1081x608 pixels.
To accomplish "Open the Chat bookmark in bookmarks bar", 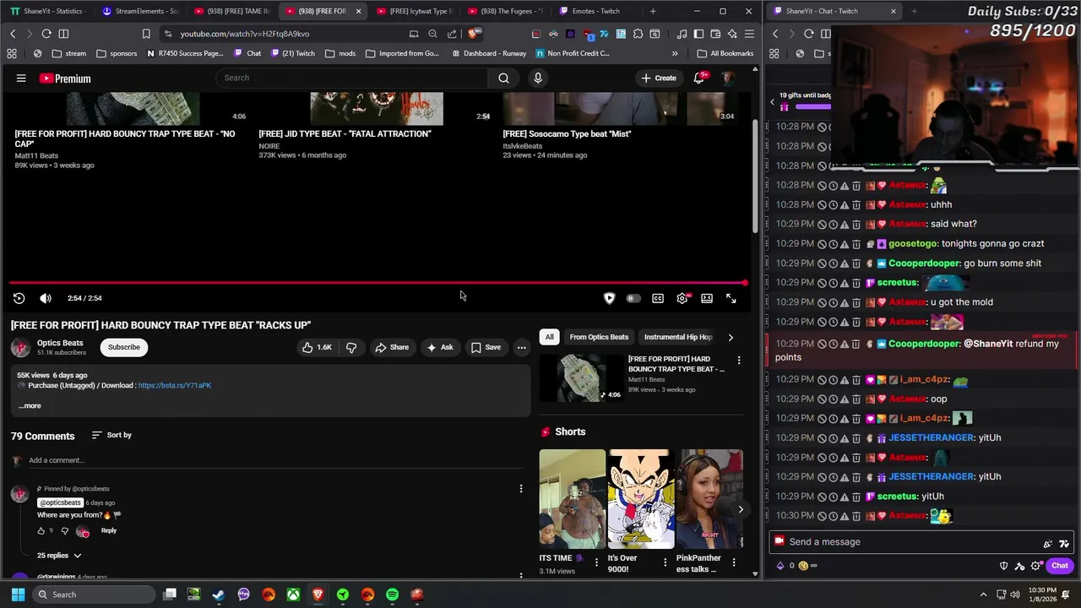I will (x=247, y=53).
